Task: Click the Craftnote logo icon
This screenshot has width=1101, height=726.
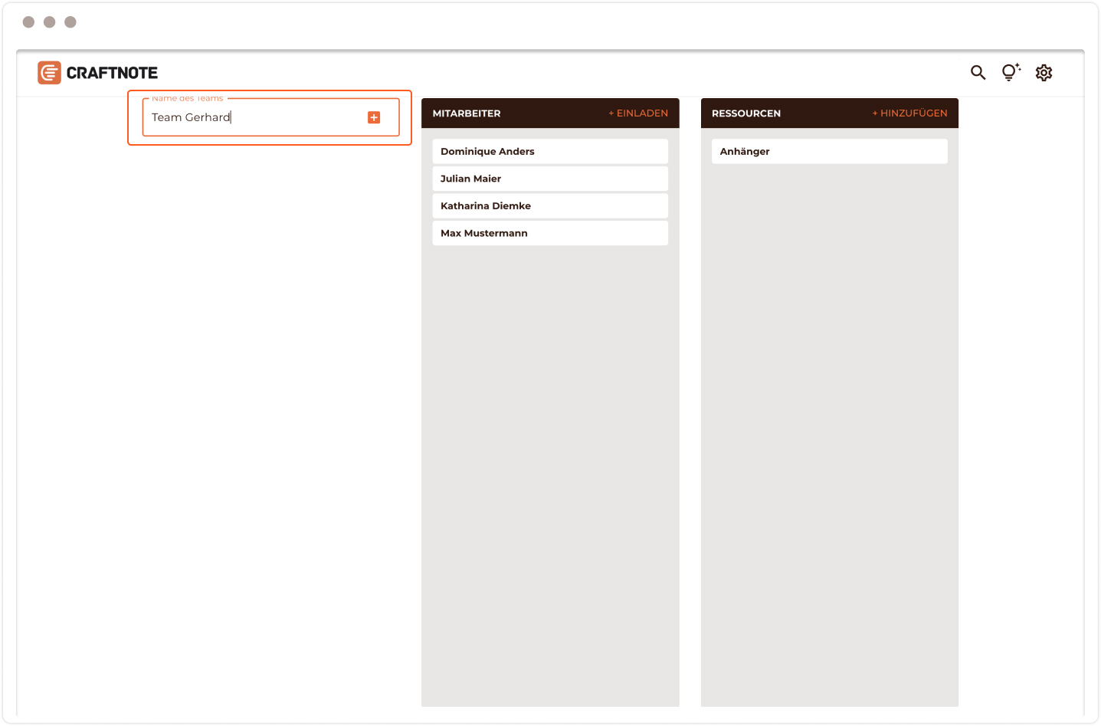Action: point(49,73)
